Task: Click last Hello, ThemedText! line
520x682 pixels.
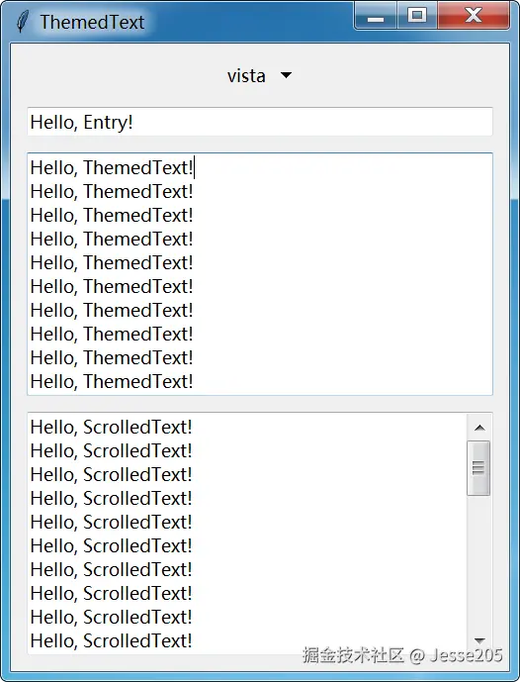Action: [x=112, y=381]
